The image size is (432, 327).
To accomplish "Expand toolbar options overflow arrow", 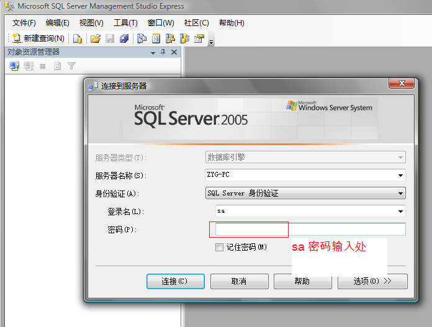I will [x=211, y=42].
